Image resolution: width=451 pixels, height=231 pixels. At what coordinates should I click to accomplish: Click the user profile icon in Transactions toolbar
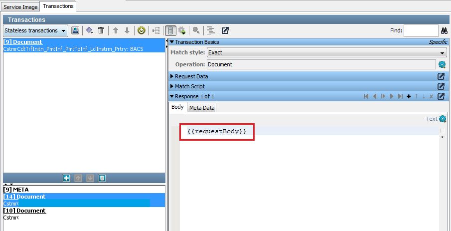[75, 30]
